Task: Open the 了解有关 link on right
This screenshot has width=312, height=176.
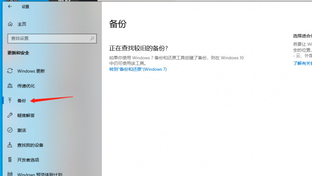Action: pyautogui.click(x=302, y=63)
